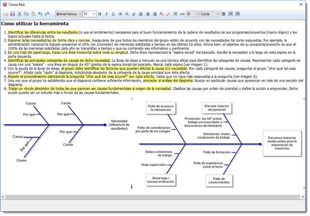Click the font color button
This screenshot has height=216, width=310.
coord(161,14)
